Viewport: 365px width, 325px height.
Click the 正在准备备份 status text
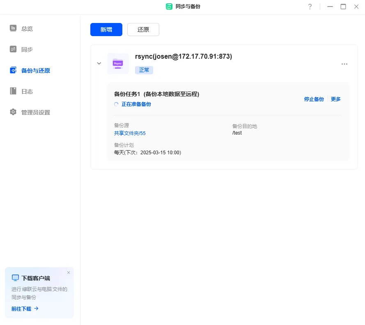point(136,104)
